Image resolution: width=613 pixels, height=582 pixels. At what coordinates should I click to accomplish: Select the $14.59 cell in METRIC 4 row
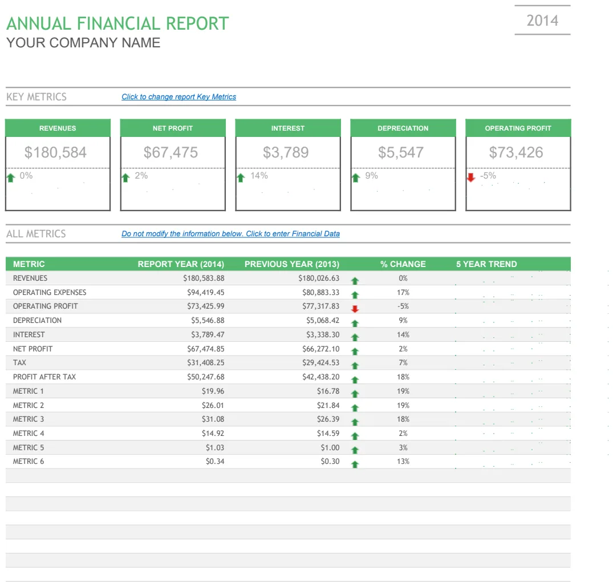click(x=328, y=433)
